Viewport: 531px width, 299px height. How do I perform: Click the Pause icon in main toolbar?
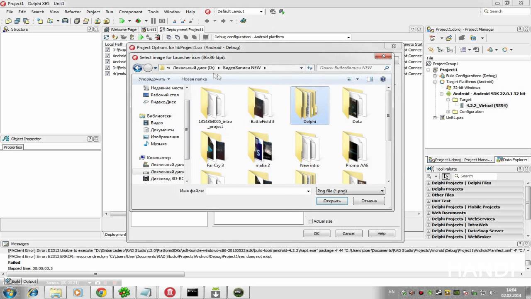click(153, 21)
